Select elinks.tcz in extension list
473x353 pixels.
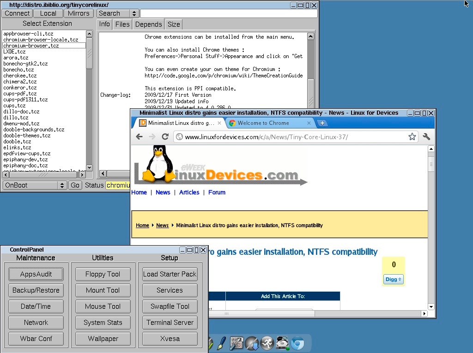click(17, 147)
